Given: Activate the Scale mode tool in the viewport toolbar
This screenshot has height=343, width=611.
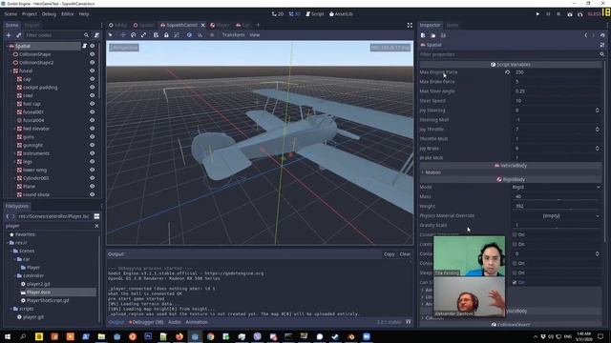Looking at the screenshot, I should click(144, 35).
